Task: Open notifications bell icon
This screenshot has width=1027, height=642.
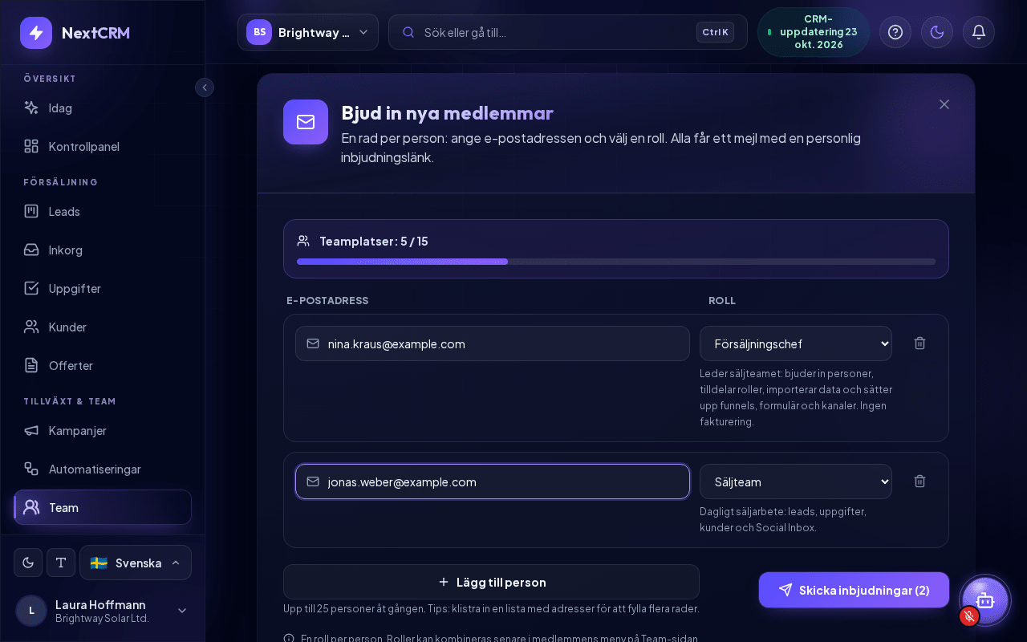Action: [979, 32]
